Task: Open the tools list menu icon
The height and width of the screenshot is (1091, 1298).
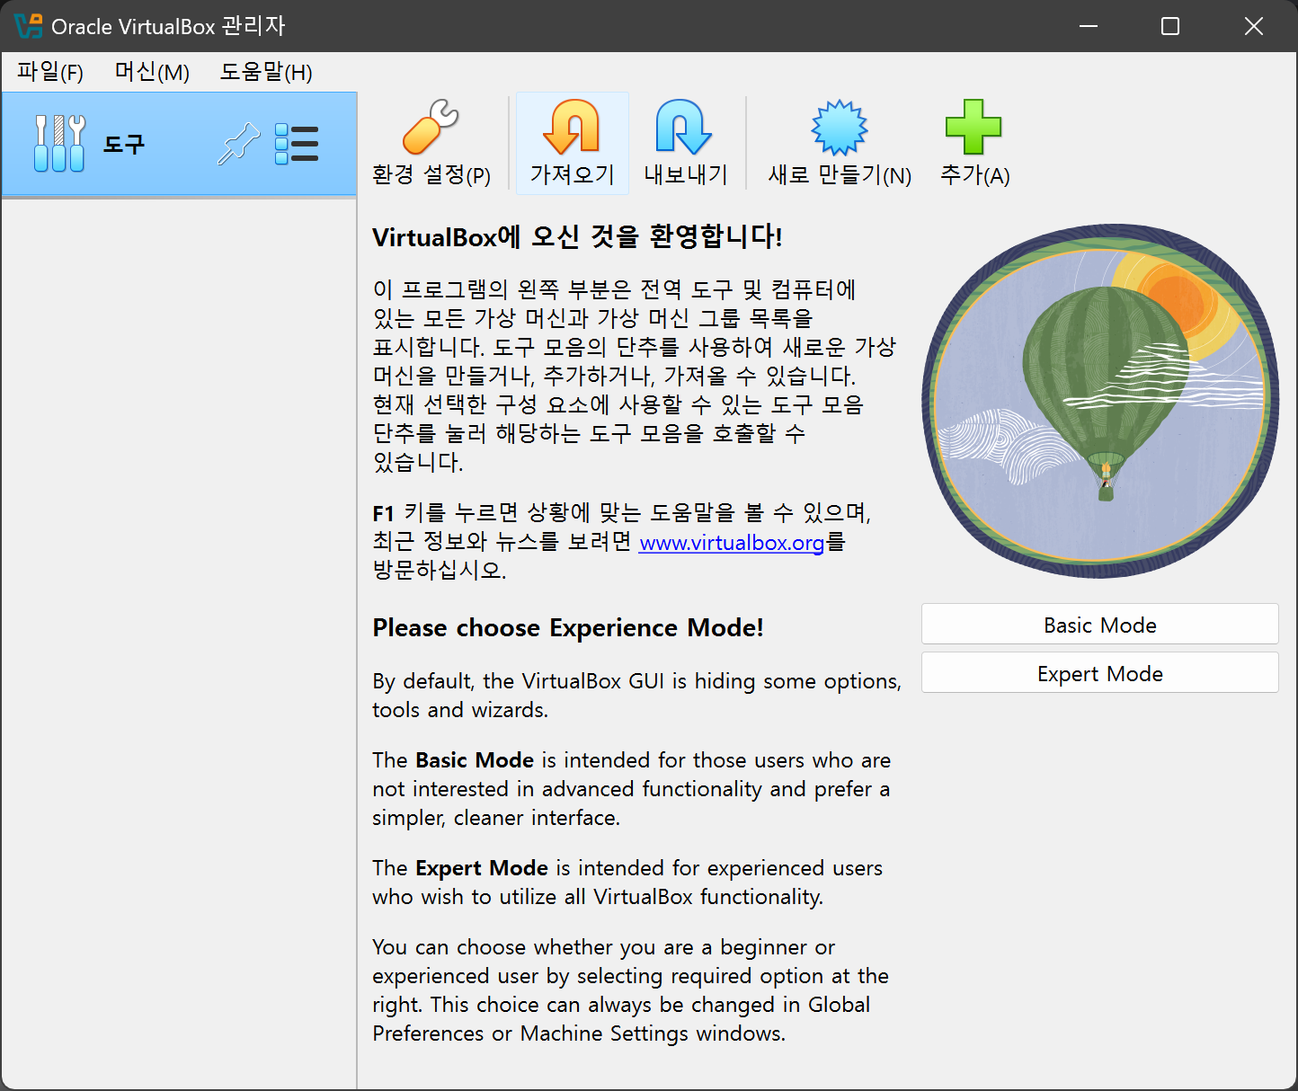Action: [x=297, y=144]
